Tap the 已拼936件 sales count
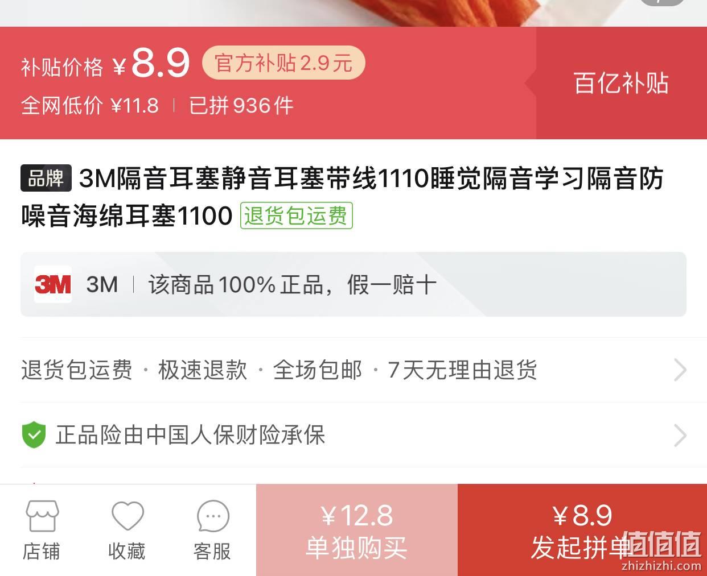Screen dimensions: 707x576 click(x=241, y=106)
